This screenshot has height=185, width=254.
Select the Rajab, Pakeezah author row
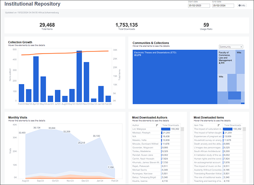point(156,166)
